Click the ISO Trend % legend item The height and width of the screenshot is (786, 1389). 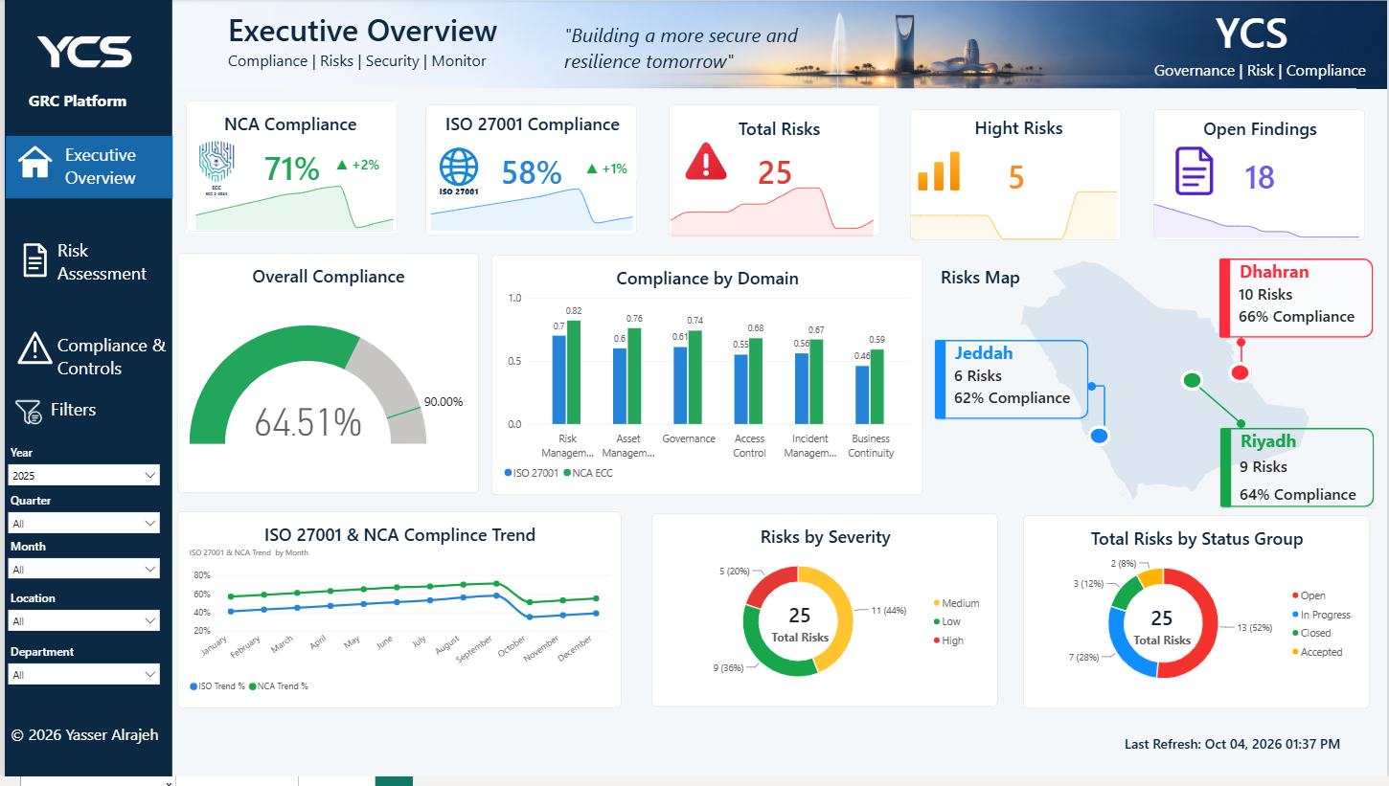coord(217,686)
